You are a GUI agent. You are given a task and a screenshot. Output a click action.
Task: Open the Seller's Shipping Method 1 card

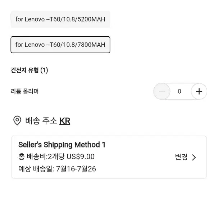coord(109,157)
